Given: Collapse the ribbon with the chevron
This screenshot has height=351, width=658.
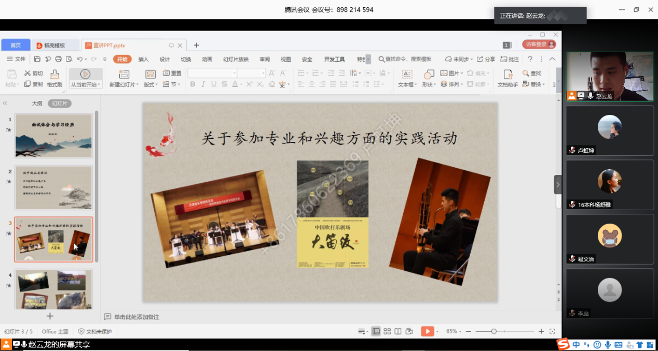Looking at the screenshot, I should coord(552,59).
